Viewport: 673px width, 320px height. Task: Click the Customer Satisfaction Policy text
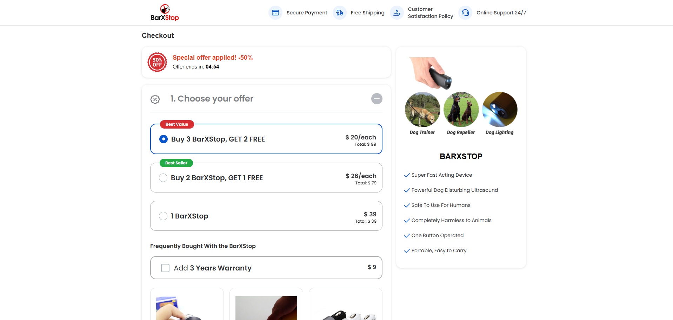point(430,13)
